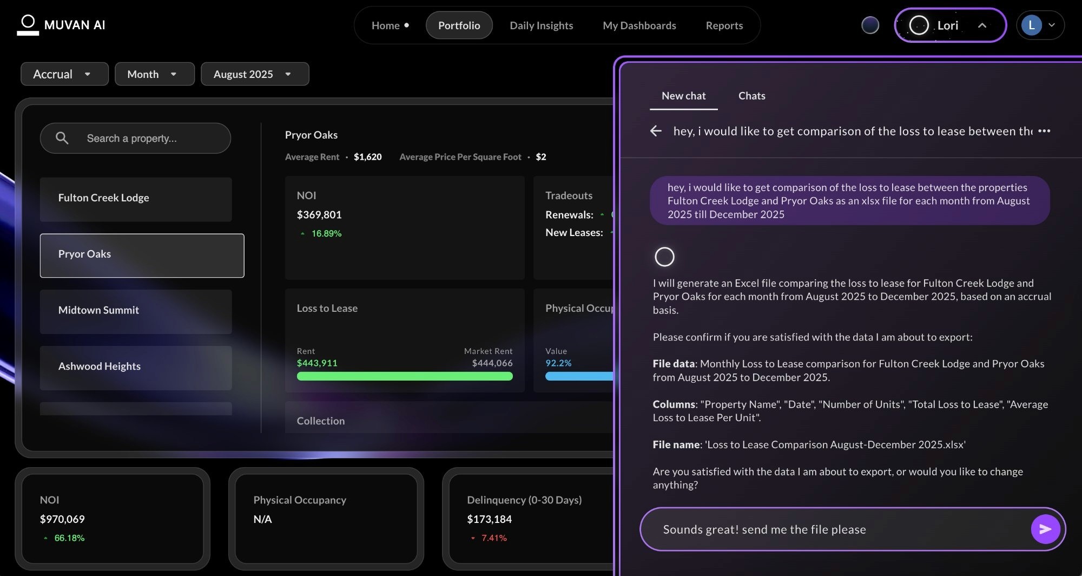Click the $1,620 average rent value
This screenshot has height=576, width=1082.
pyautogui.click(x=367, y=157)
